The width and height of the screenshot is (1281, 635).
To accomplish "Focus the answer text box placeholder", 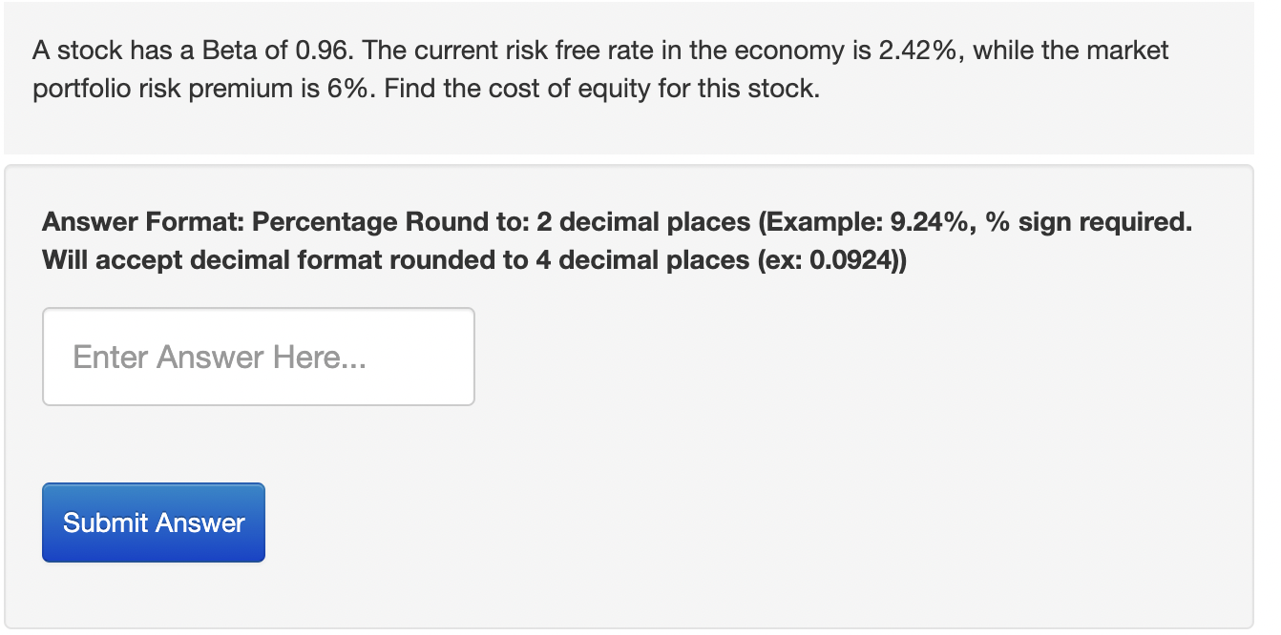I will click(220, 358).
